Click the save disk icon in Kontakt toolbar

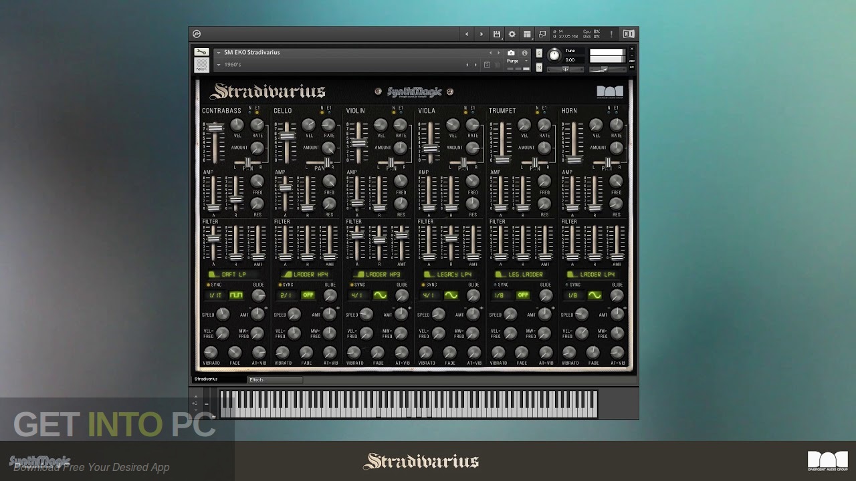[496, 34]
